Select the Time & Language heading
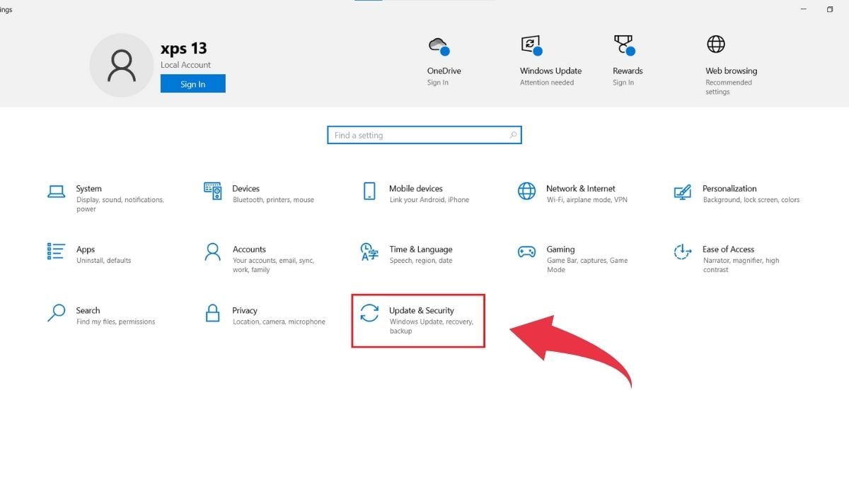The width and height of the screenshot is (849, 477). click(x=421, y=249)
